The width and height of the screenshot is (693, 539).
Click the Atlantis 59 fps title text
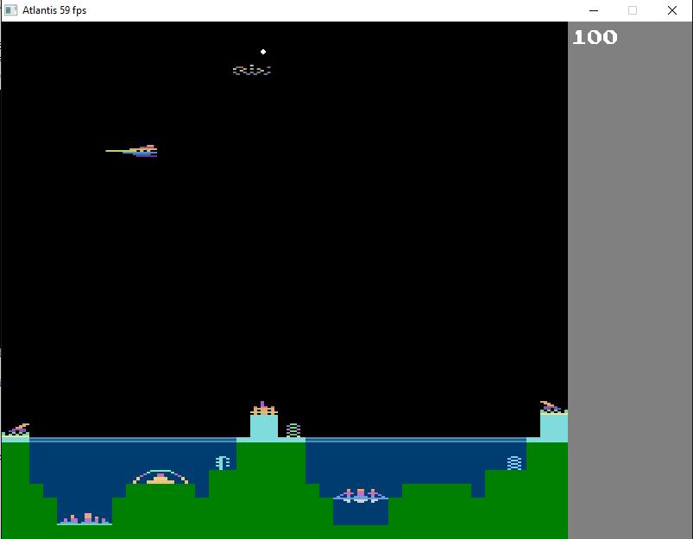point(54,10)
